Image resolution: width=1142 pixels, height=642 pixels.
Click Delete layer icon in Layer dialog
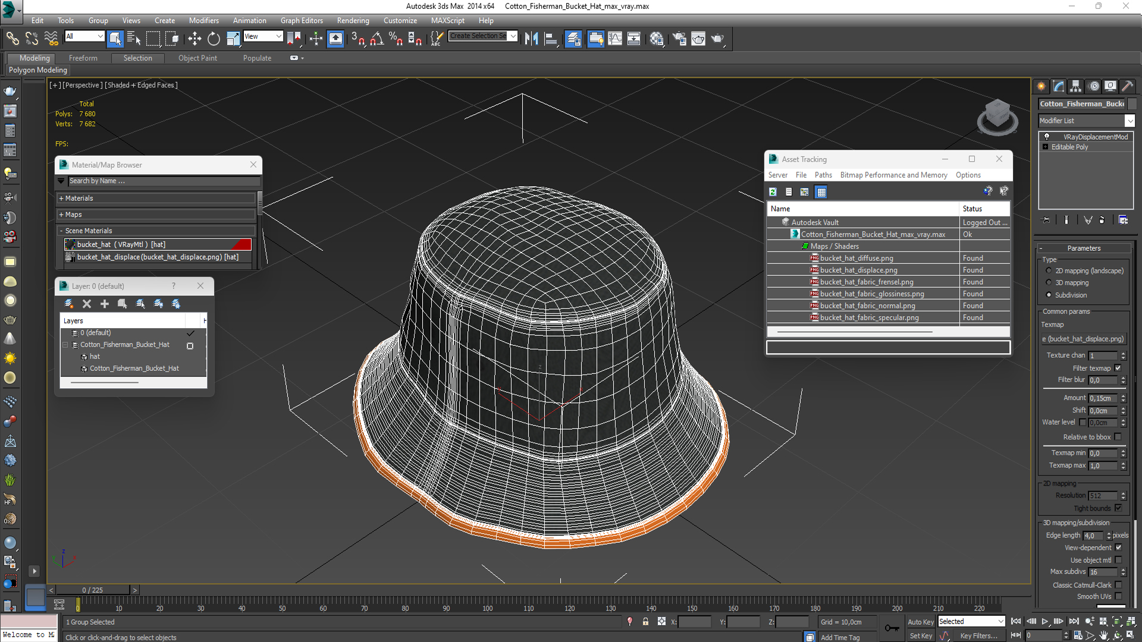tap(87, 304)
